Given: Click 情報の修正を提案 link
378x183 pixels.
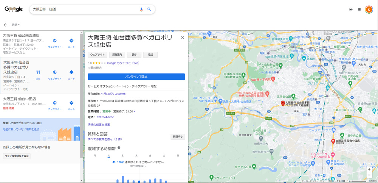Looking at the screenshot, I should [x=99, y=125].
